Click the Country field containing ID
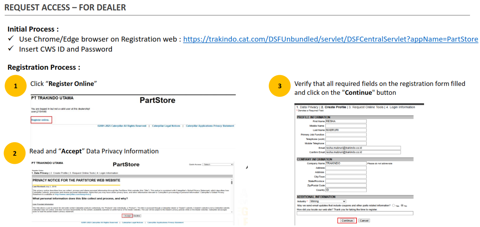 (346, 190)
